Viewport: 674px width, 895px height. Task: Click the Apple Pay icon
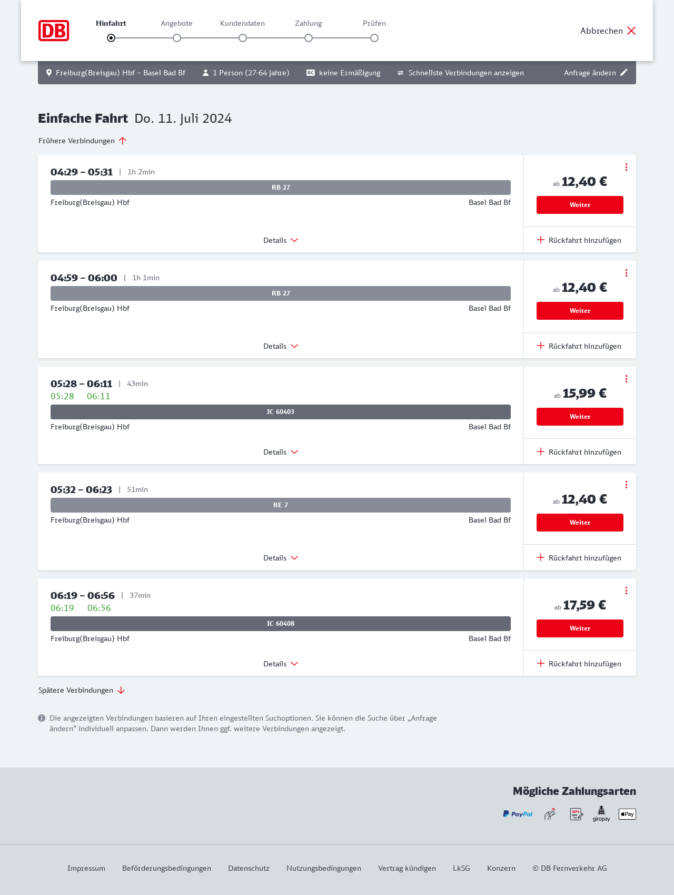click(627, 814)
